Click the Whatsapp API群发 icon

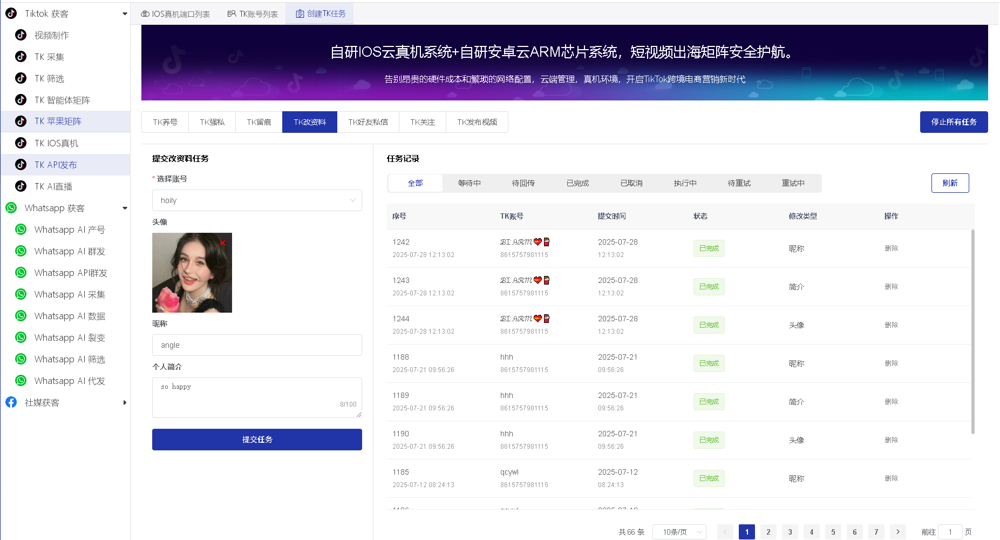(21, 272)
